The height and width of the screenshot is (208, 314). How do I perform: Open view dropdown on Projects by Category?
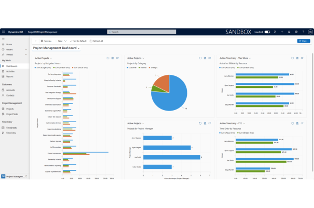click(136, 58)
